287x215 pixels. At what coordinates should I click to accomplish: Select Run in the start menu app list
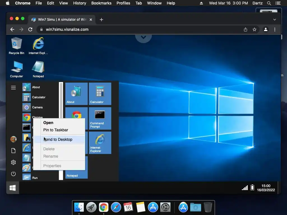point(40,178)
